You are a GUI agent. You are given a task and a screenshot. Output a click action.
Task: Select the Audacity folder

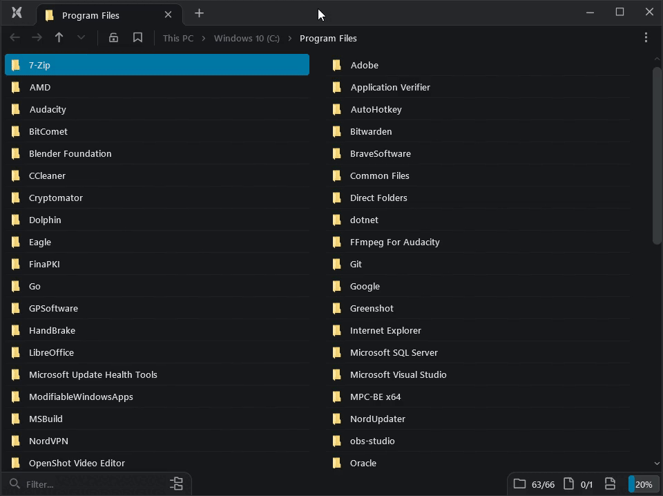[157, 109]
